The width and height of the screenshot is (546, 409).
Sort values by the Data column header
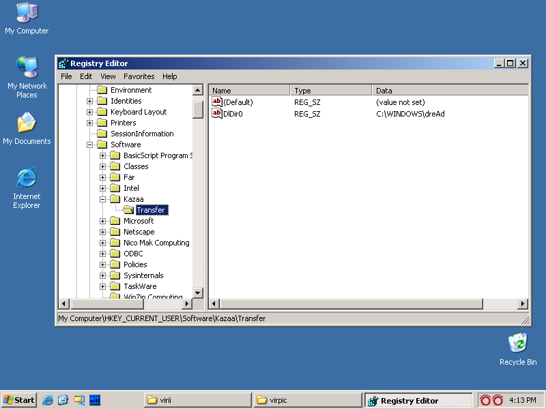[x=450, y=91]
